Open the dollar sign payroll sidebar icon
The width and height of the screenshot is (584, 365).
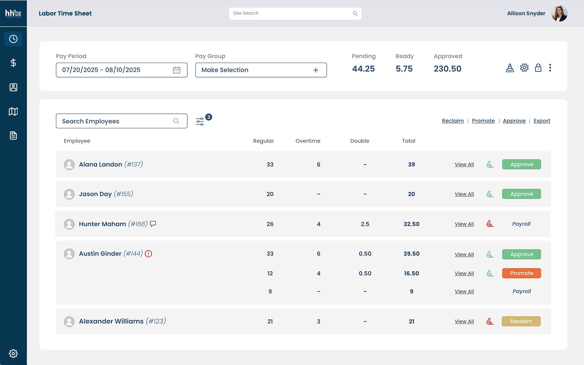click(x=13, y=63)
